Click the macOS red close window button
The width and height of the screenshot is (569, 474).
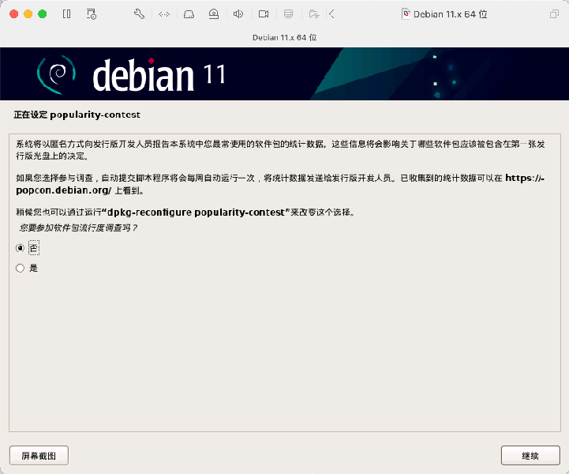[x=13, y=14]
